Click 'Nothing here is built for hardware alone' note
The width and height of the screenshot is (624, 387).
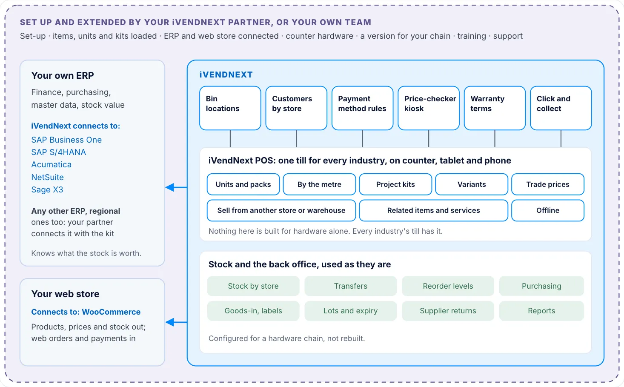pos(326,231)
